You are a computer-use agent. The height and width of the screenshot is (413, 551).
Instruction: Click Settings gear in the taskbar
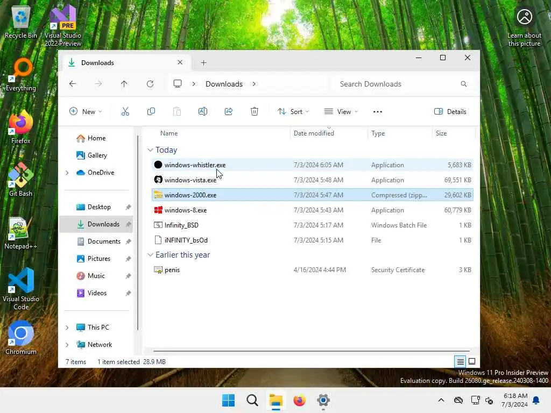coord(323,400)
